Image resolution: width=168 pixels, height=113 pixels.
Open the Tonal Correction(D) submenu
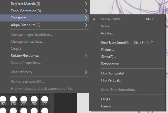[44, 11]
